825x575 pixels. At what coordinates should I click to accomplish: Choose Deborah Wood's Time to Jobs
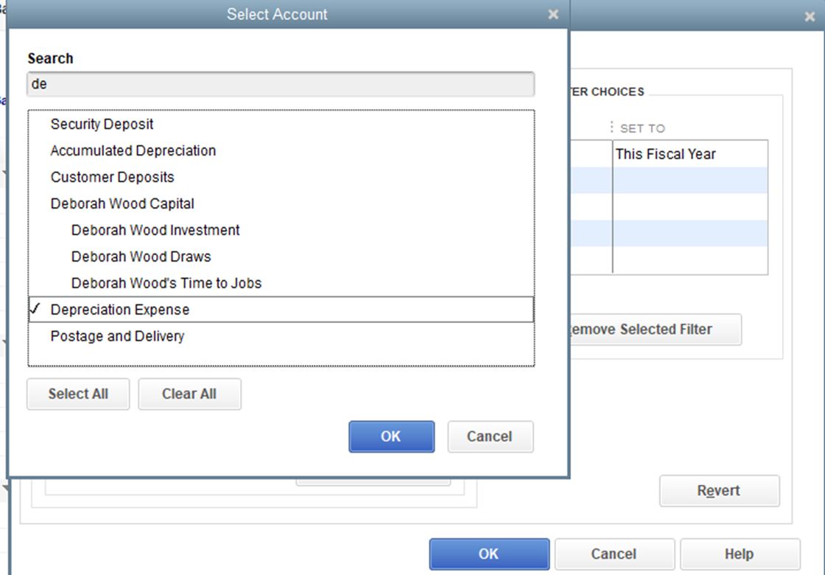[x=166, y=284]
